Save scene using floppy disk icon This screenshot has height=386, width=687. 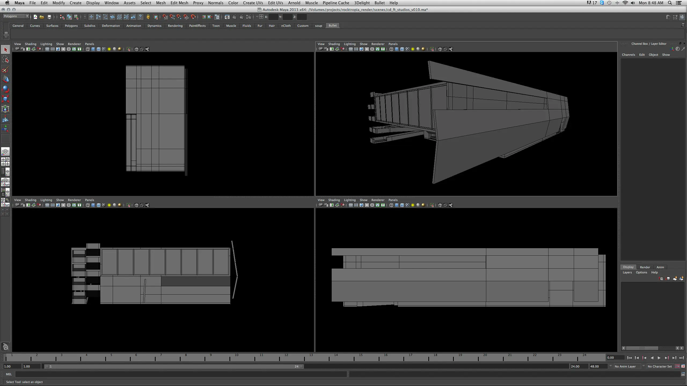(x=49, y=17)
